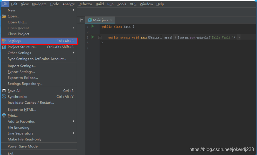Choose Open URL... from File menu

click(39, 22)
